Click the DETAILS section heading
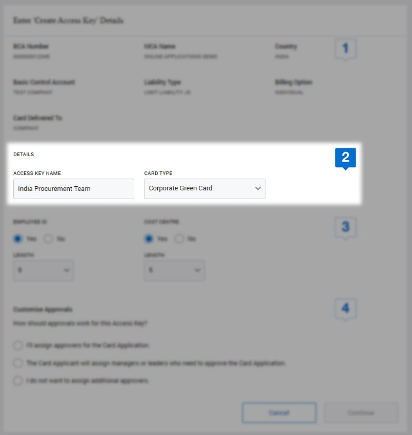Screen dimensions: 412x435 24,154
